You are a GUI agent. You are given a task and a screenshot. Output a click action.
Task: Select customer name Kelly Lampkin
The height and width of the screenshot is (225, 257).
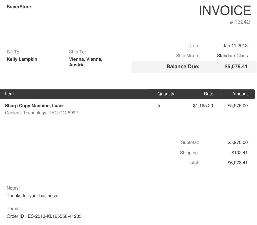pyautogui.click(x=22, y=59)
